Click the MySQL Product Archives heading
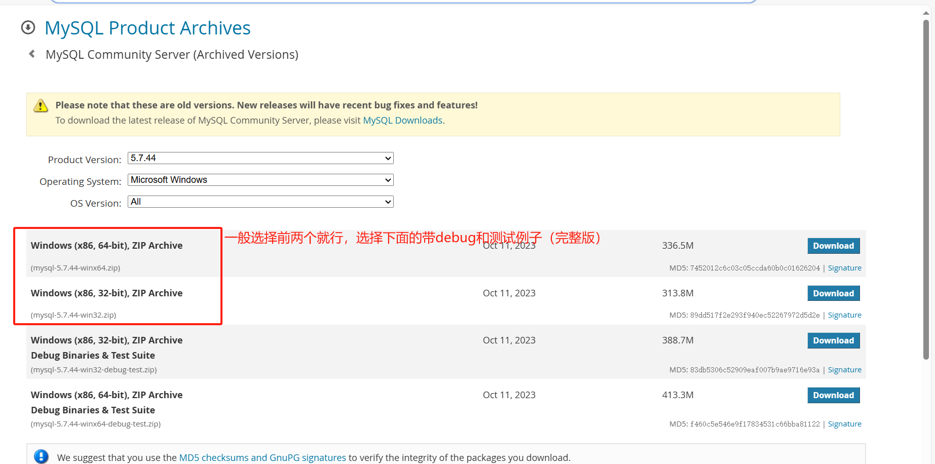This screenshot has height=464, width=935. click(147, 28)
